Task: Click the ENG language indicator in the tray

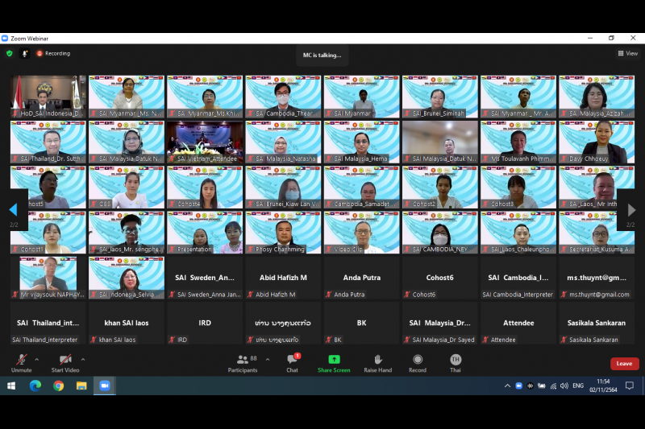Action: pyautogui.click(x=578, y=386)
